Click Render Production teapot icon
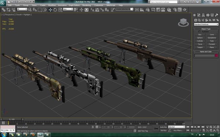The image size is (220, 137). [185, 9]
